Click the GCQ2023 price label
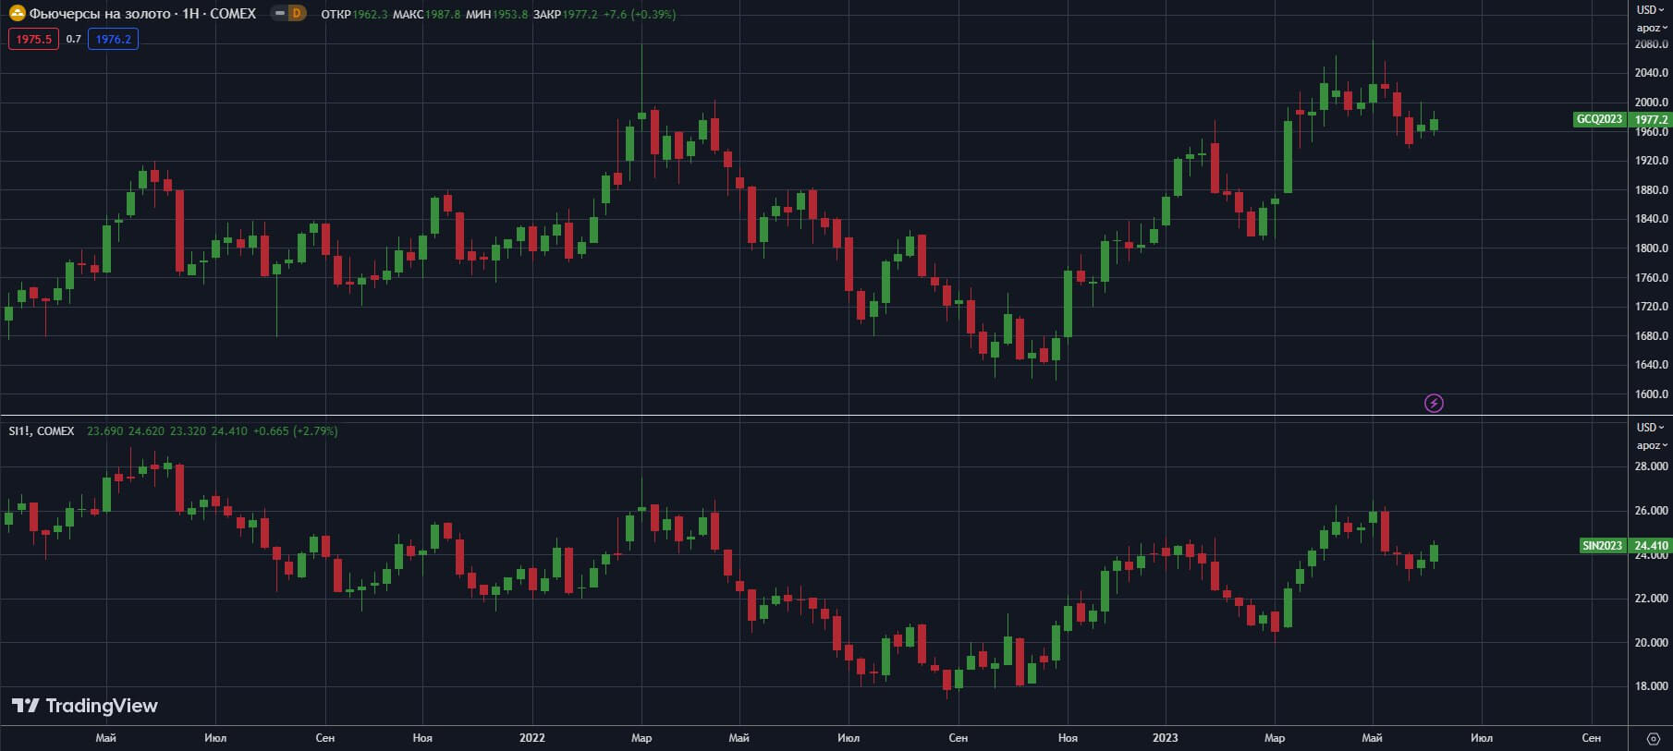Viewport: 1673px width, 751px height. click(1599, 119)
